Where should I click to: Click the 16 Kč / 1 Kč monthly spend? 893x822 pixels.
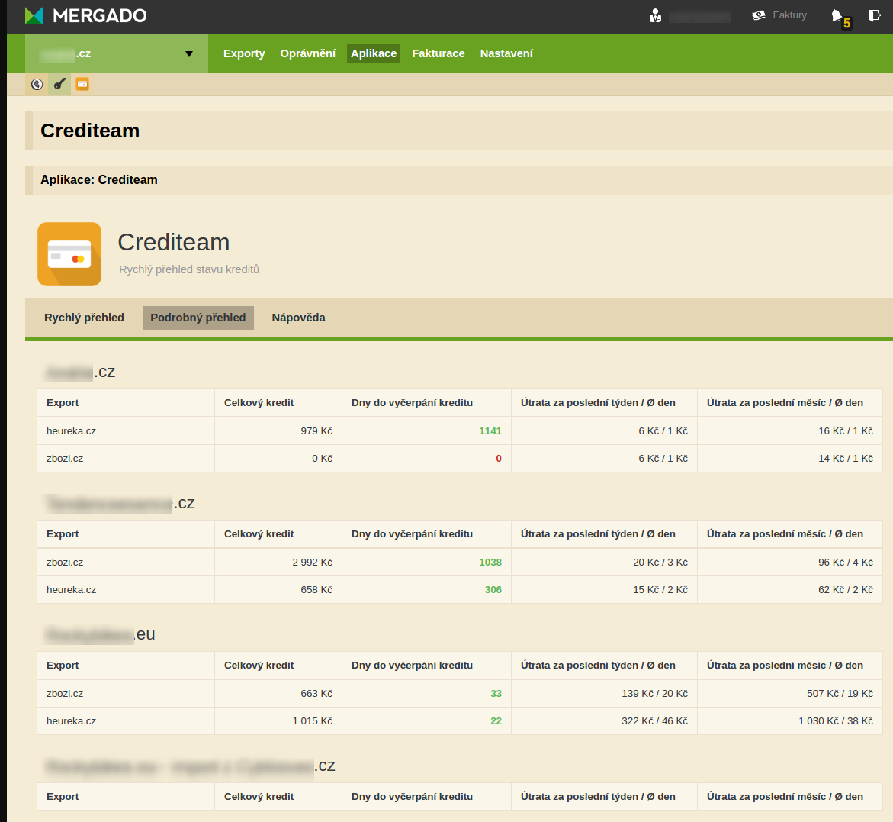point(845,431)
